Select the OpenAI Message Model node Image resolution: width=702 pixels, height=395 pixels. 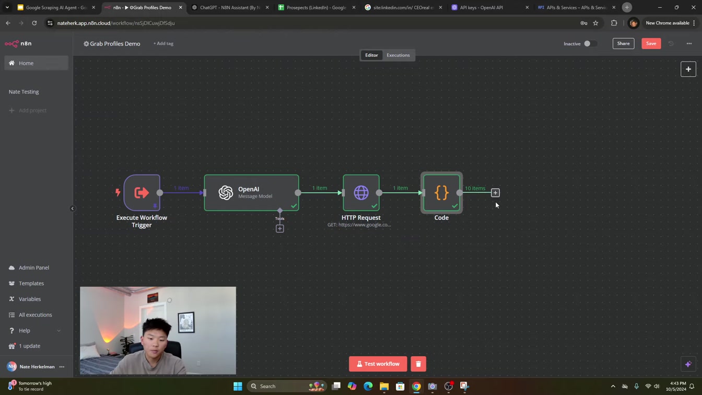coord(251,193)
